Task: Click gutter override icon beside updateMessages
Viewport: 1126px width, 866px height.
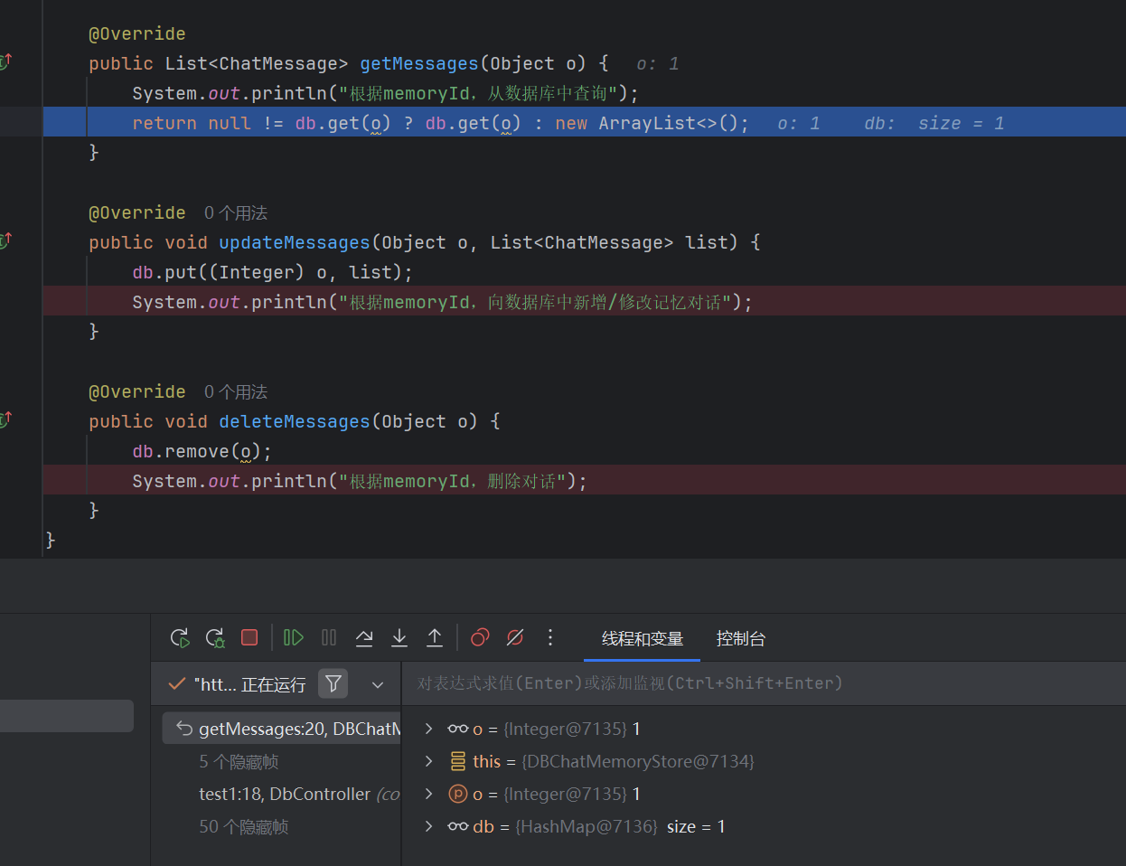Action: coord(5,241)
